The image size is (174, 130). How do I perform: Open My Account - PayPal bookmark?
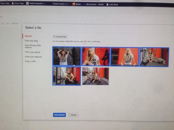click(x=94, y=4)
